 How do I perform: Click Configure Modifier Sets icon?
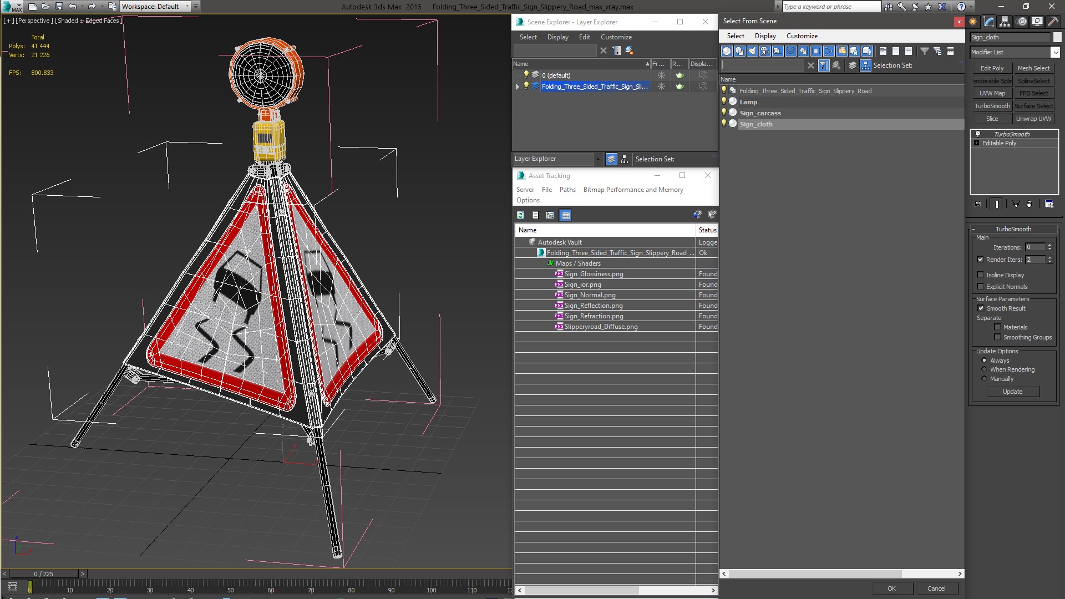coord(1049,204)
